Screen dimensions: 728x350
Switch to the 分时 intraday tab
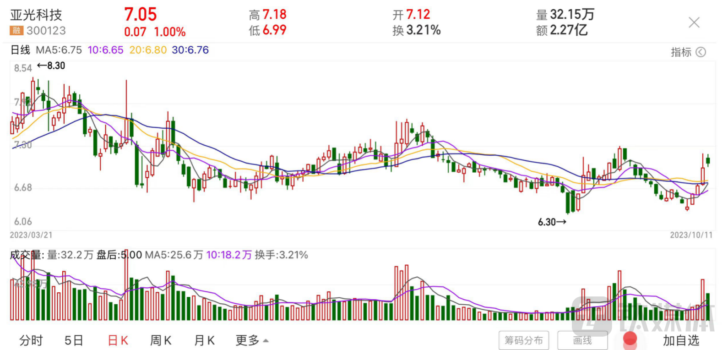(x=31, y=340)
